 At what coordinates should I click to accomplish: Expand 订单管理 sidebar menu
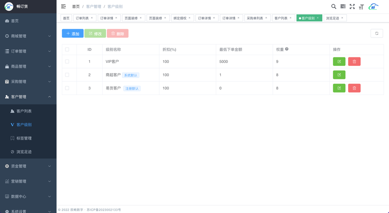(28, 51)
